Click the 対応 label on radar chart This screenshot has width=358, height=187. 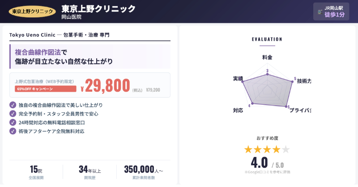click(x=238, y=110)
